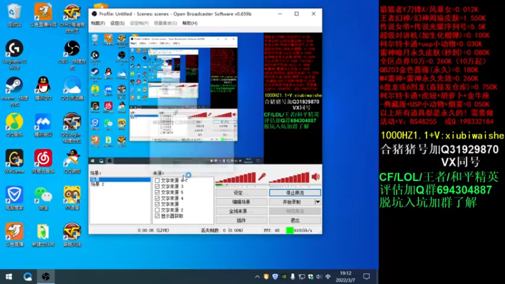Open the 设定档(P) profiles menu
The width and height of the screenshot is (505, 284).
[139, 23]
